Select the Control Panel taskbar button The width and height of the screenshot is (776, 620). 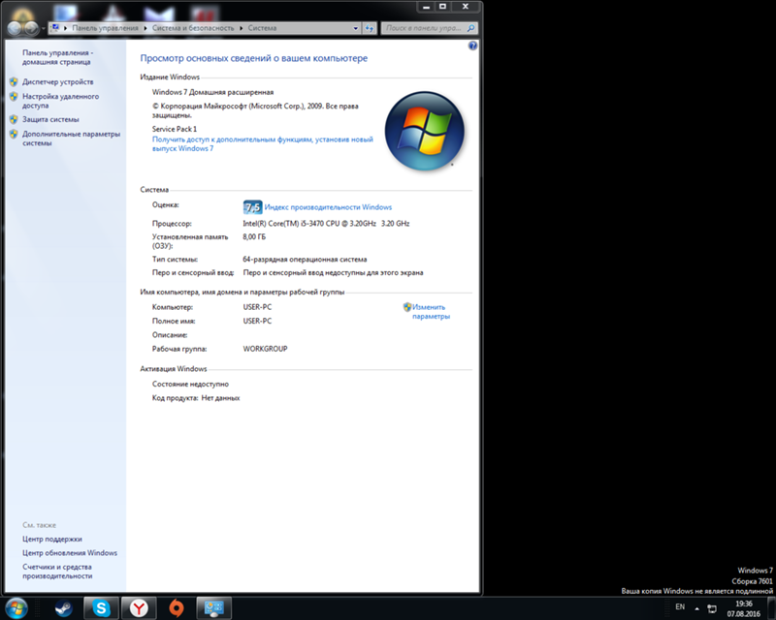pos(214,608)
